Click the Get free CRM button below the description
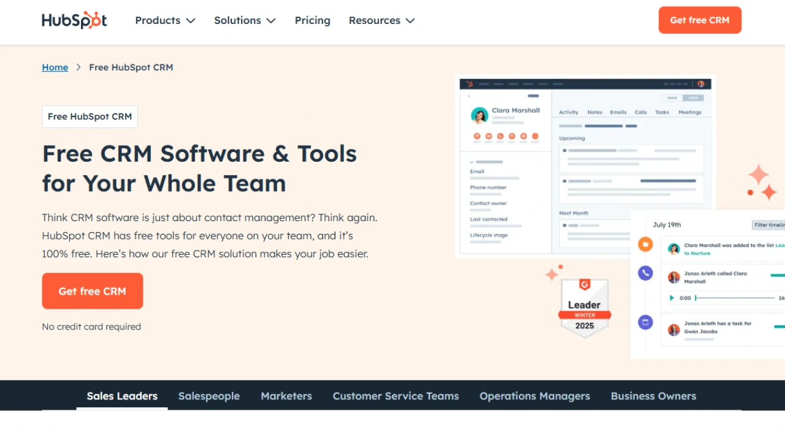Viewport: 785px width, 441px height. pos(93,291)
